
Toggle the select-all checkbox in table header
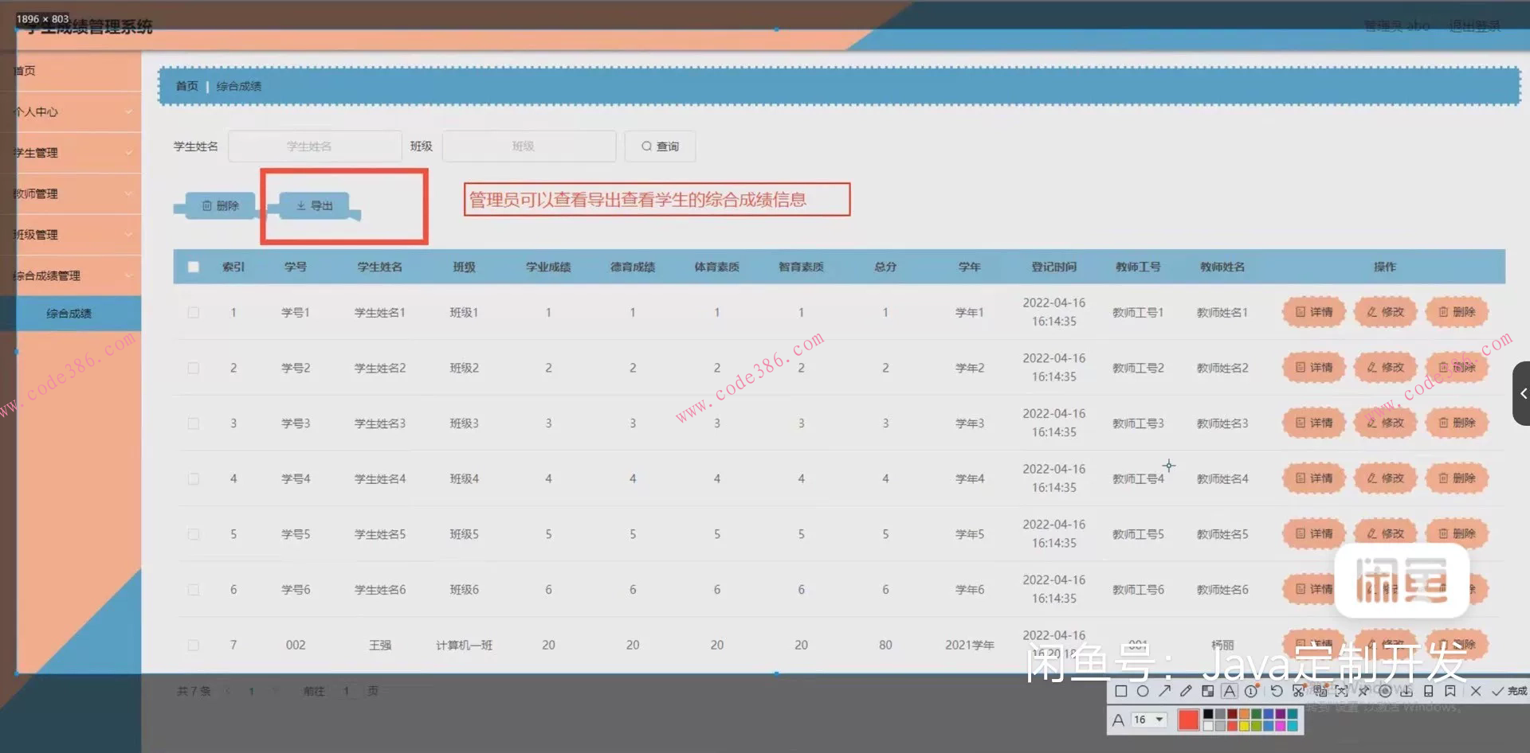coord(194,267)
